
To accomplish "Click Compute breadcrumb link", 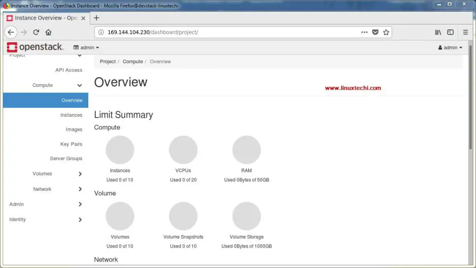I will click(x=132, y=61).
